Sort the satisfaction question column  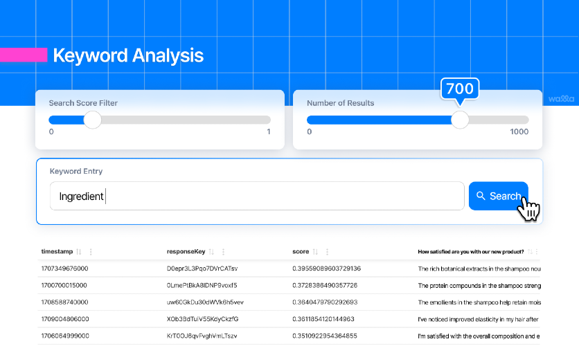[x=530, y=252]
